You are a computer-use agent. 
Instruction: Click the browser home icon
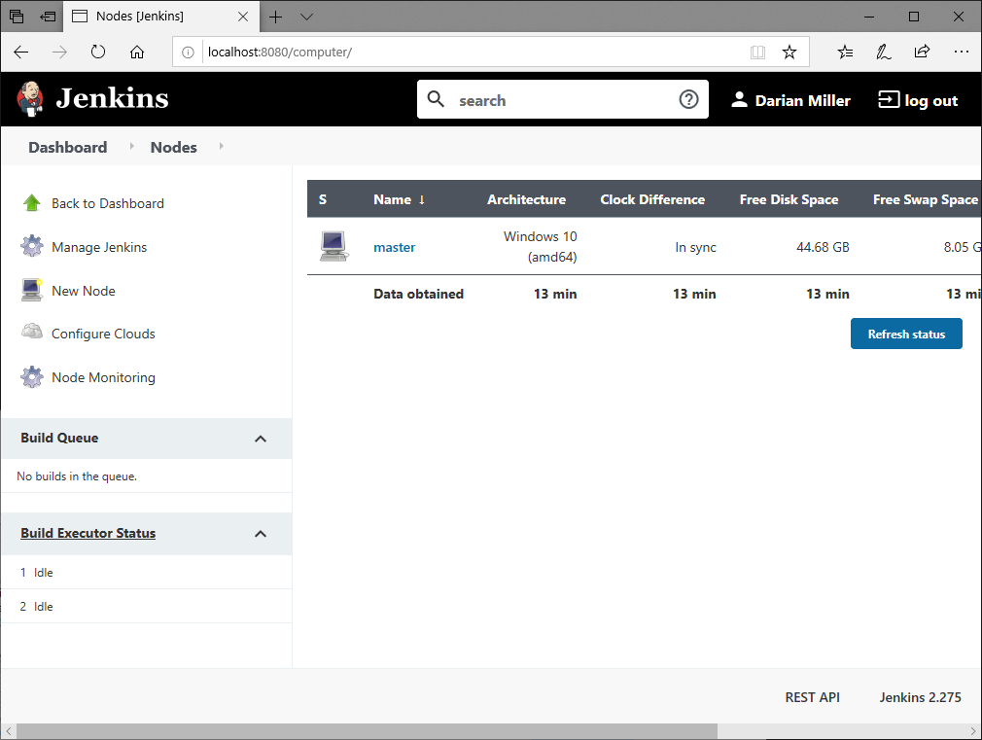pos(137,53)
